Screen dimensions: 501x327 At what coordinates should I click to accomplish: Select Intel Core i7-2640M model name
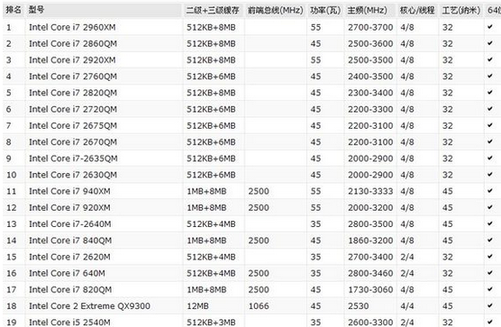pos(70,224)
